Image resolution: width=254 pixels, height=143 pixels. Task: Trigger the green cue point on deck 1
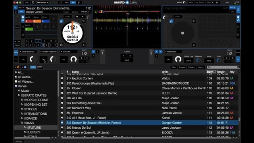coord(29,29)
